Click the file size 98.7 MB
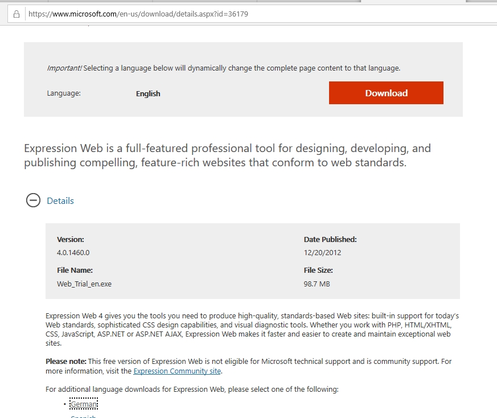497x418 pixels. click(317, 284)
